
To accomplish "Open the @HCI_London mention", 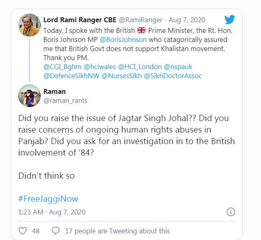I will pyautogui.click(x=141, y=67).
